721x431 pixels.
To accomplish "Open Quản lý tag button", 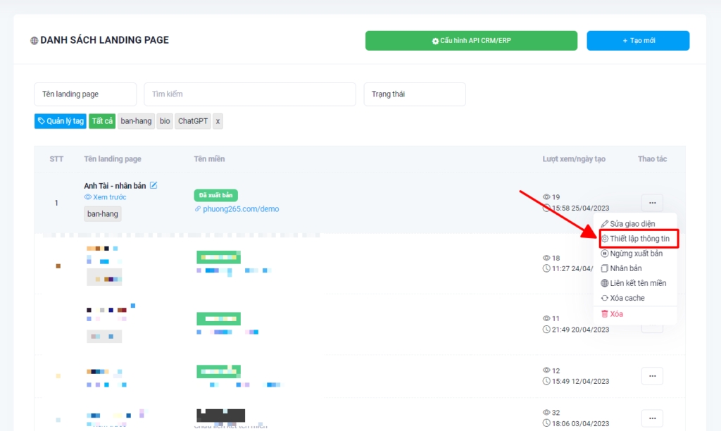I will (x=61, y=121).
